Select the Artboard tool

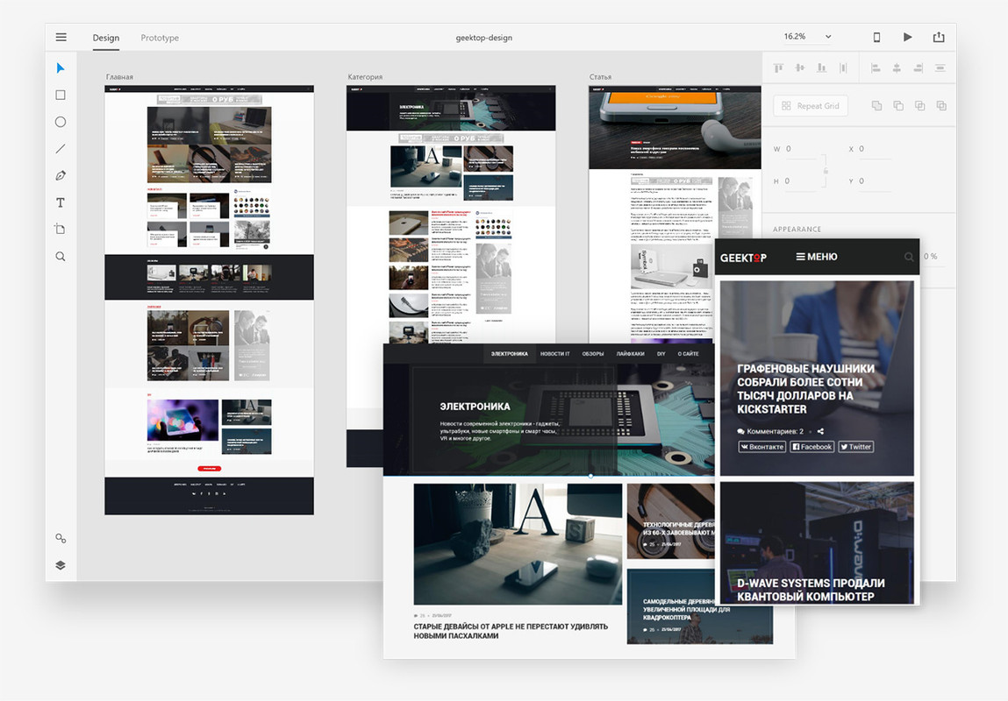[x=61, y=230]
